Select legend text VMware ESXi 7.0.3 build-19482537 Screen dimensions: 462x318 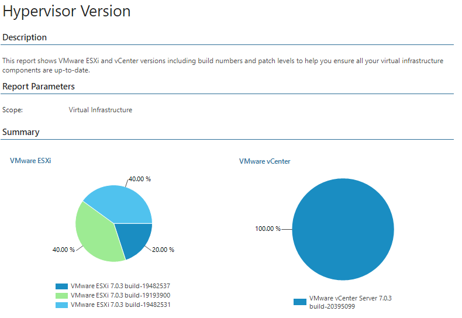(x=120, y=286)
